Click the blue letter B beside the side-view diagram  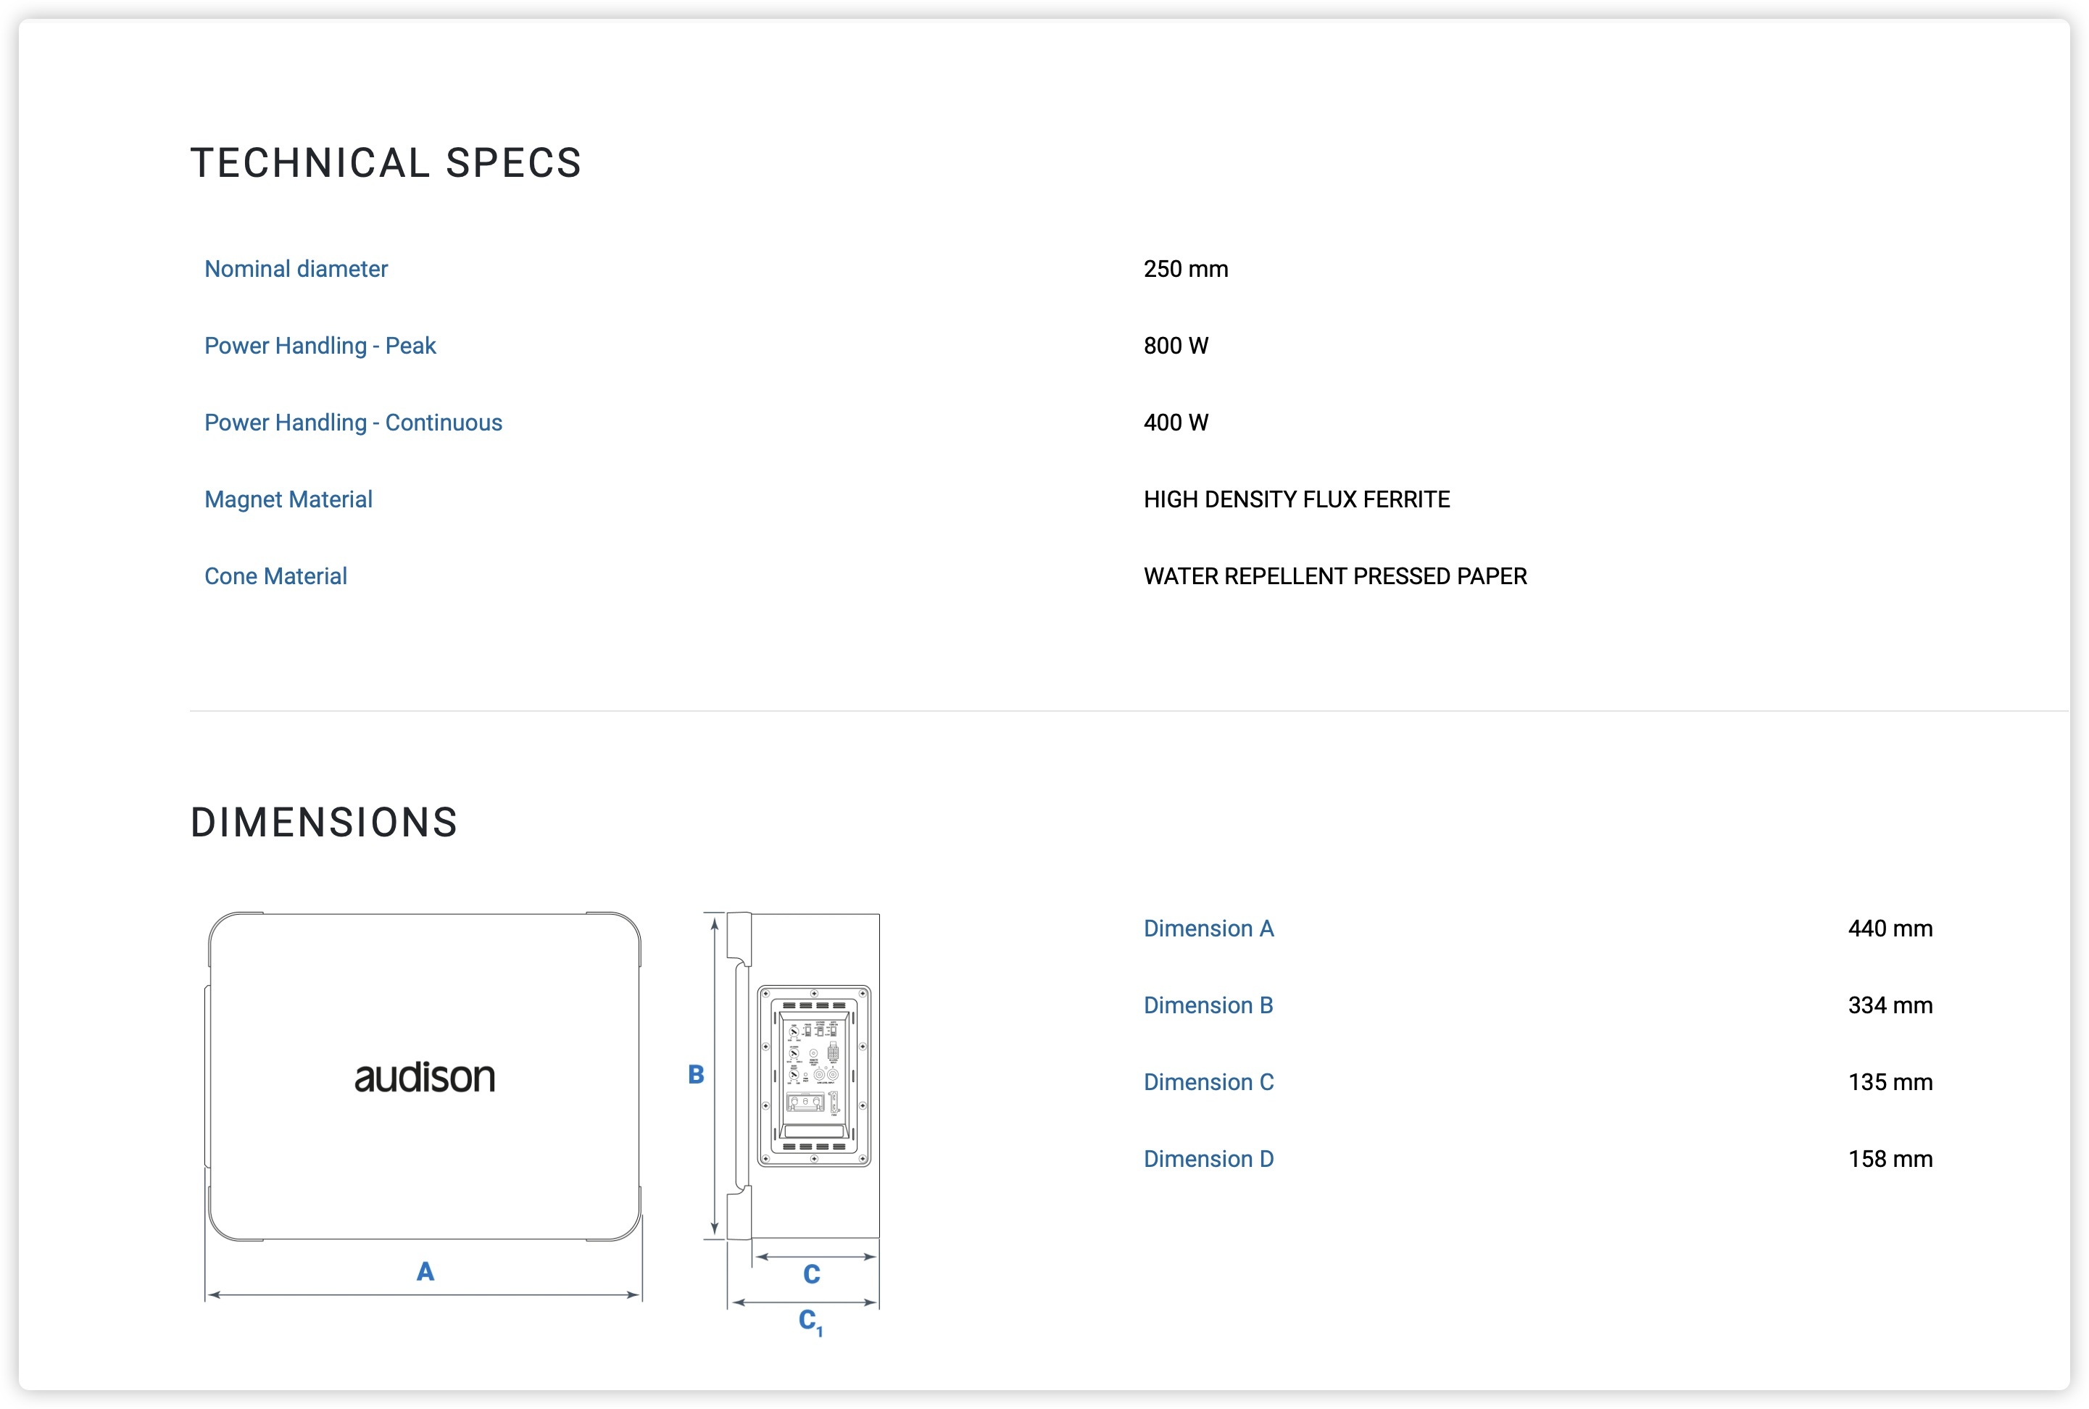[695, 1074]
